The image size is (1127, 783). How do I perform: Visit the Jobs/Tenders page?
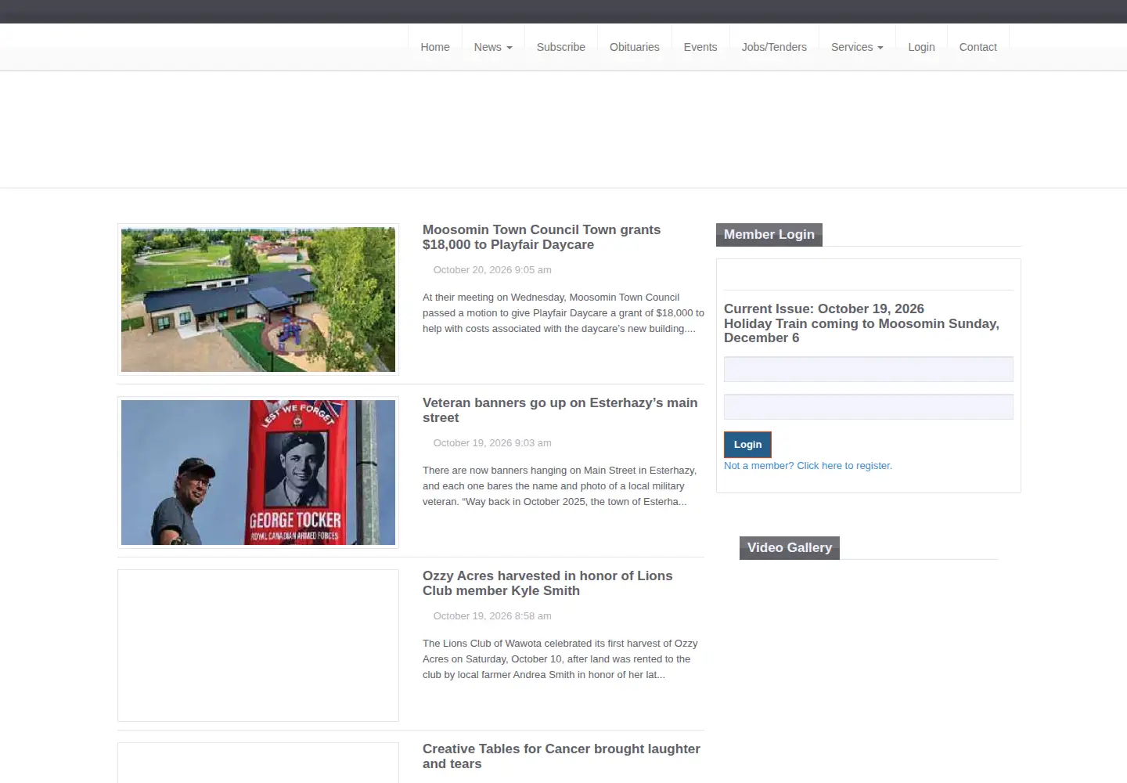(x=774, y=47)
